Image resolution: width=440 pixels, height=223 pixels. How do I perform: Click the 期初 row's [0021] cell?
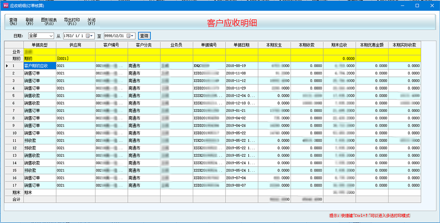tap(76, 59)
